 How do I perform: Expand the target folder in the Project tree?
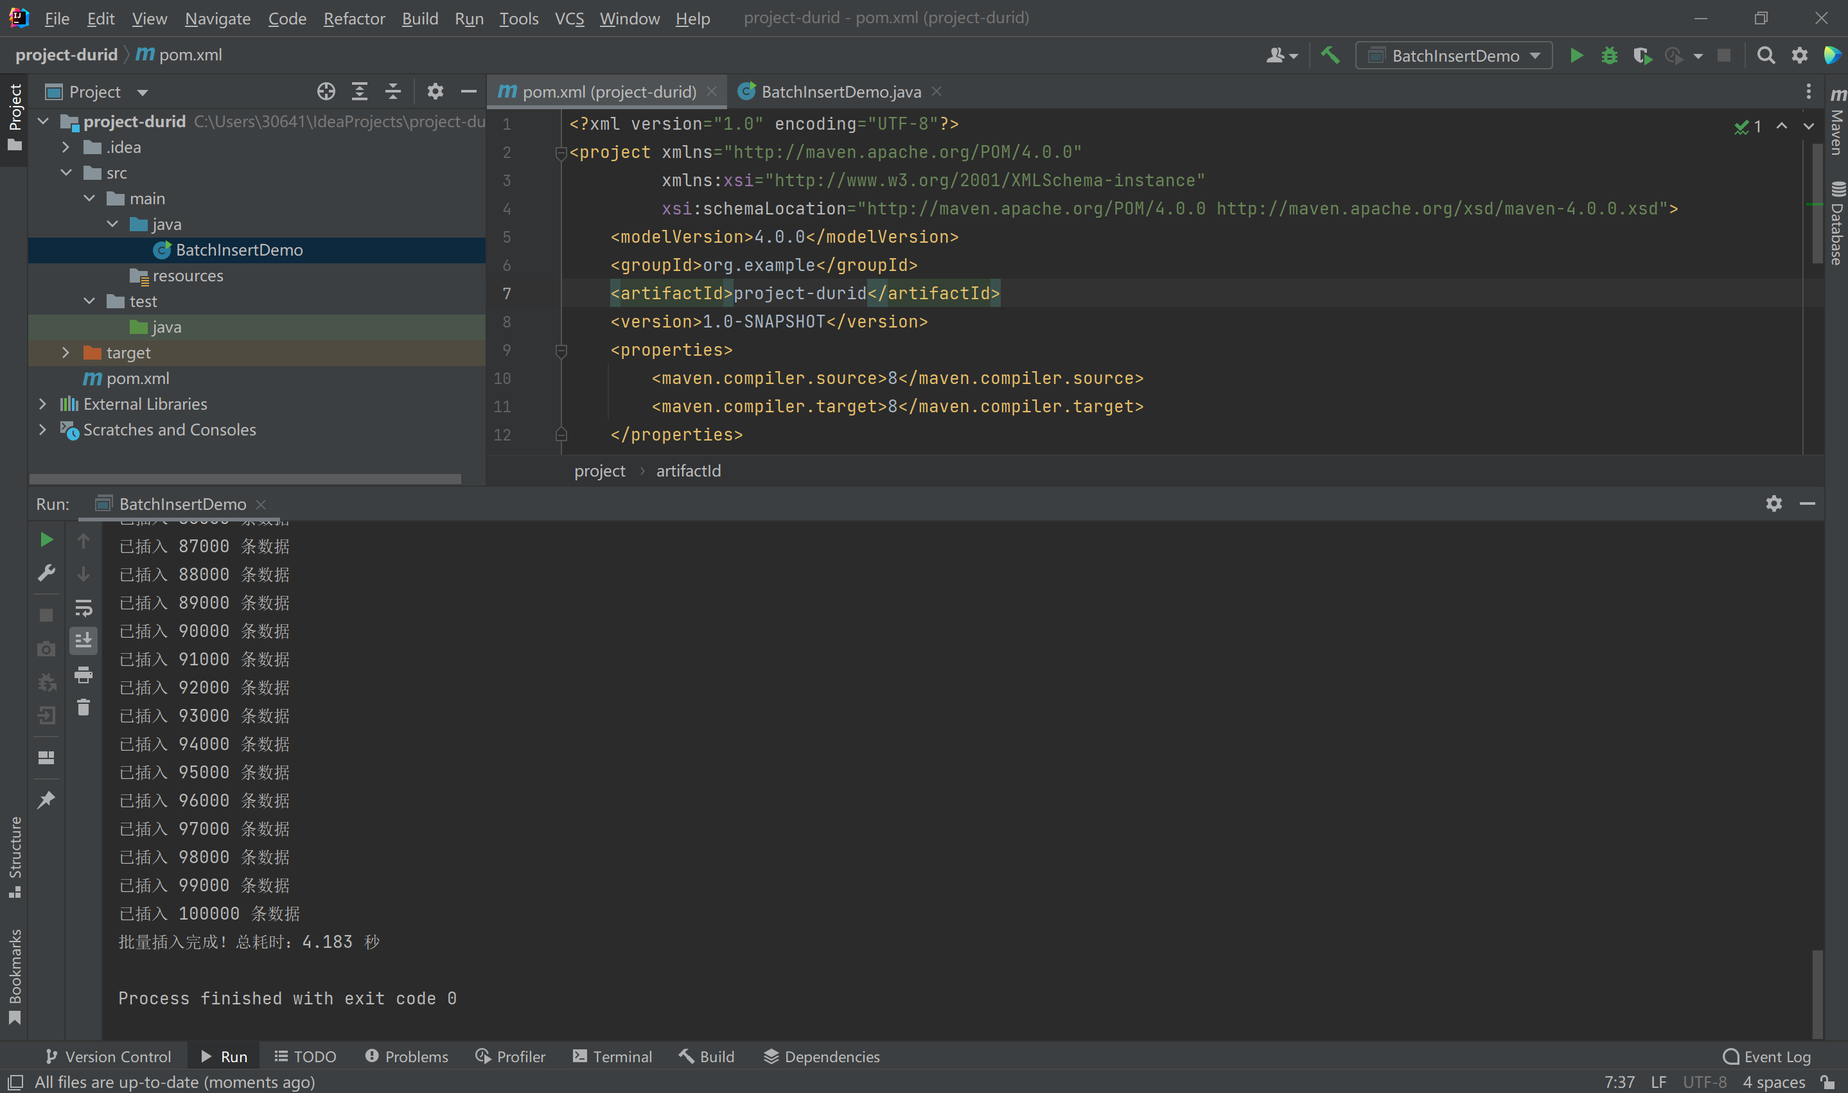(x=66, y=353)
